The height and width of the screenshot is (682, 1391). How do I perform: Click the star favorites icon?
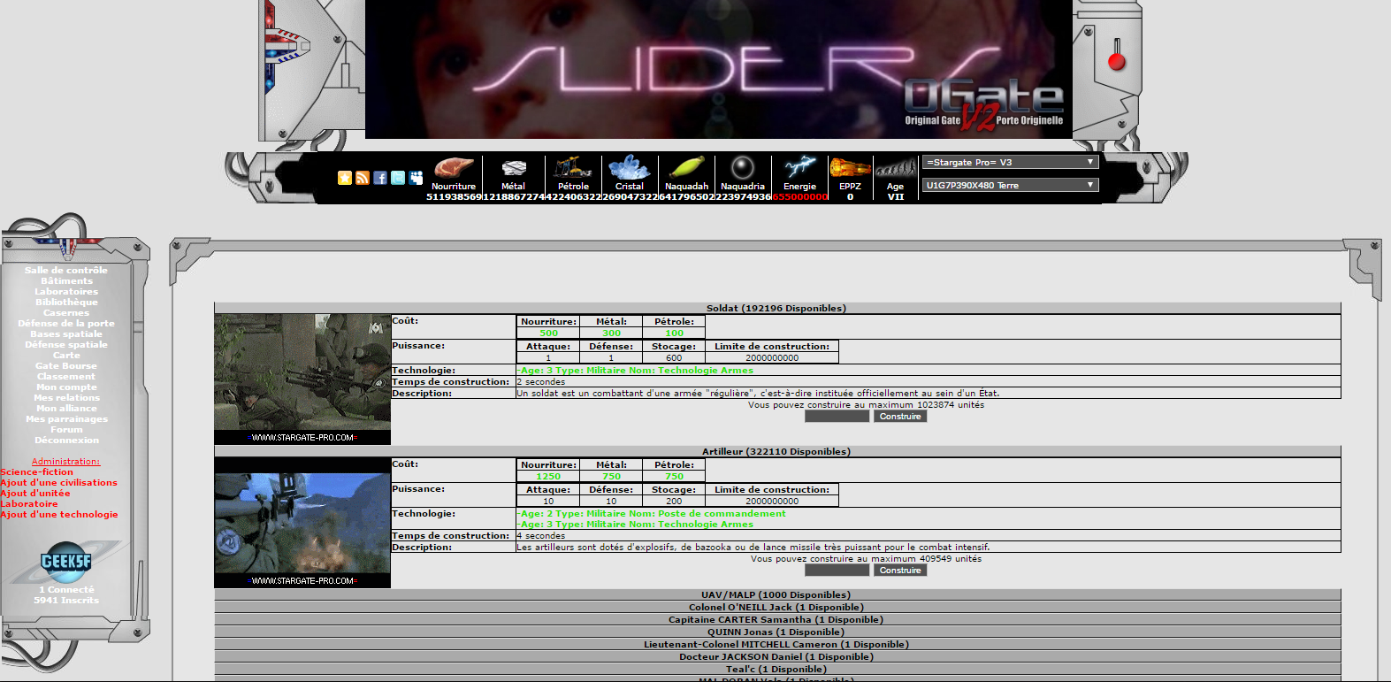345,178
